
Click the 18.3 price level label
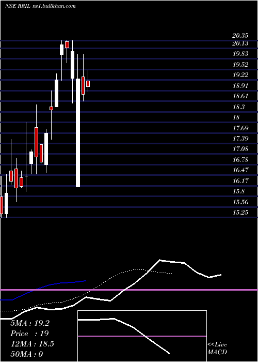pyautogui.click(x=239, y=107)
